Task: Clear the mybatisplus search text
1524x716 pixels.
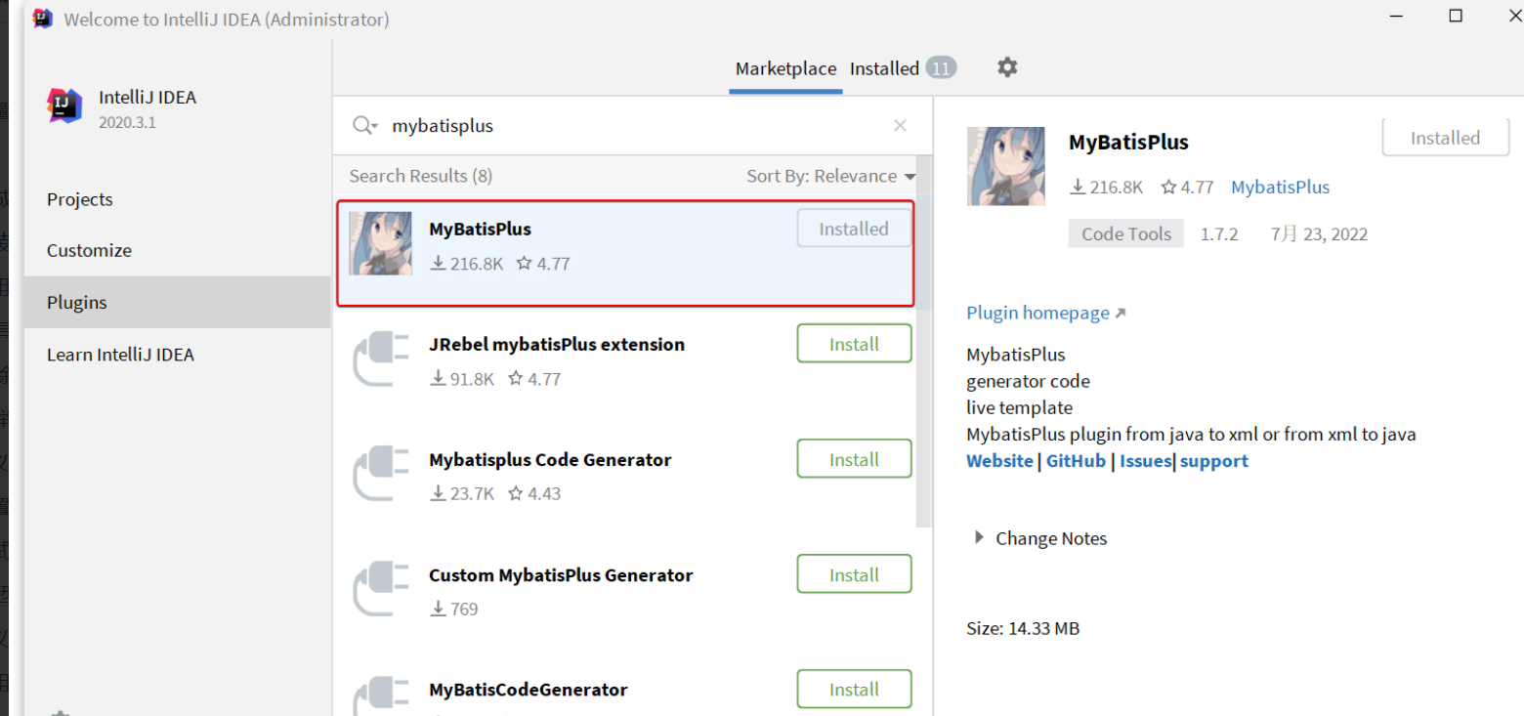Action: pos(900,125)
